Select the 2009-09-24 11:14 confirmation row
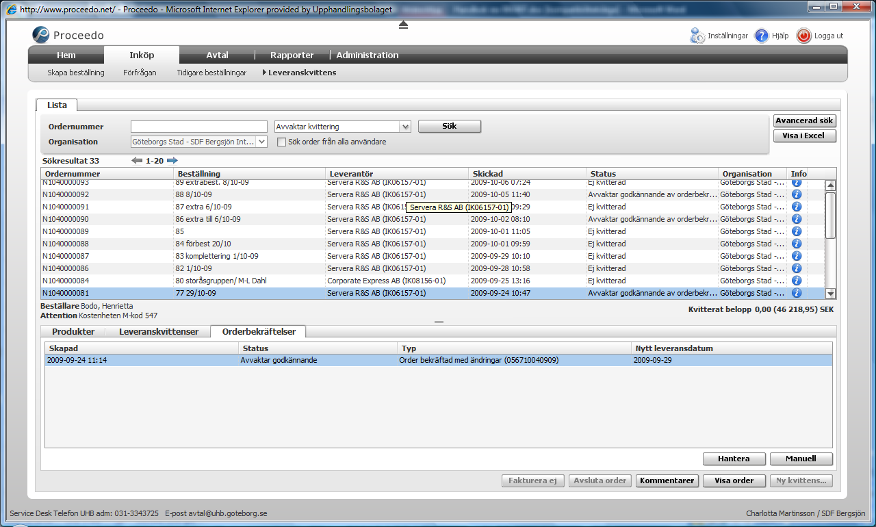This screenshot has width=876, height=527. (439, 360)
